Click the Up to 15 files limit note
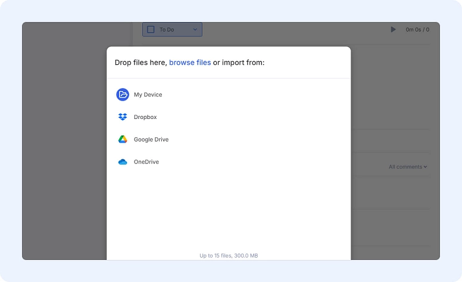 tap(229, 255)
